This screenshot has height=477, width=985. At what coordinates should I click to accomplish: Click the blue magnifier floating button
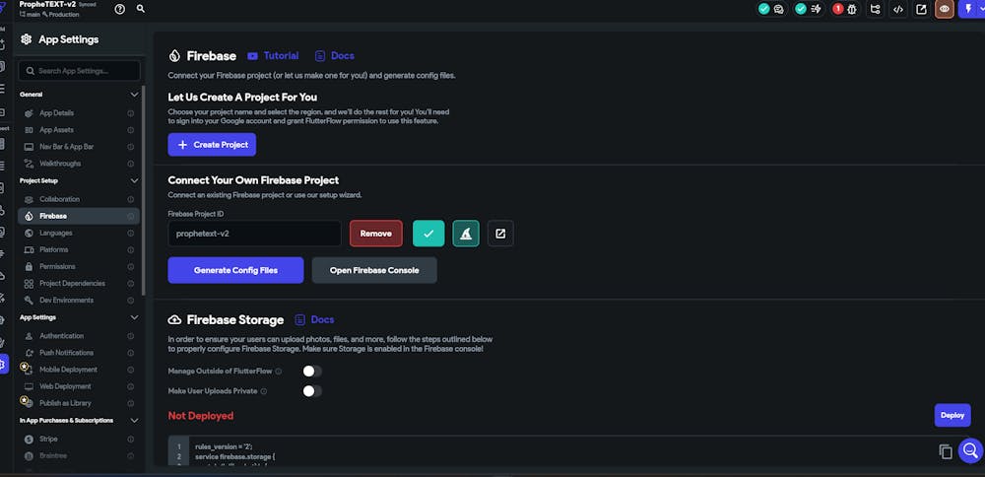(x=970, y=450)
